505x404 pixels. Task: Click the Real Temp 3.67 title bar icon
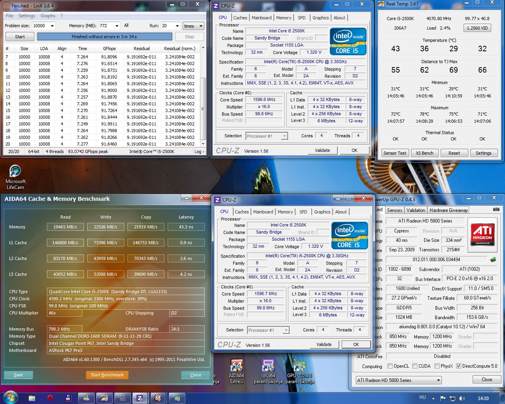[381, 4]
